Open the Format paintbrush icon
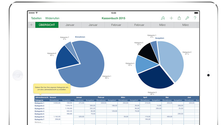Viewport: 223px width, 125px height. click(x=163, y=18)
